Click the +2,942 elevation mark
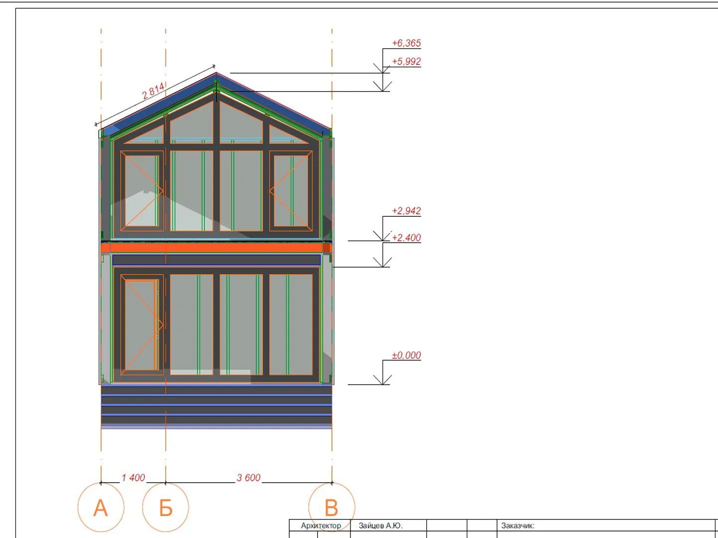 (406, 211)
